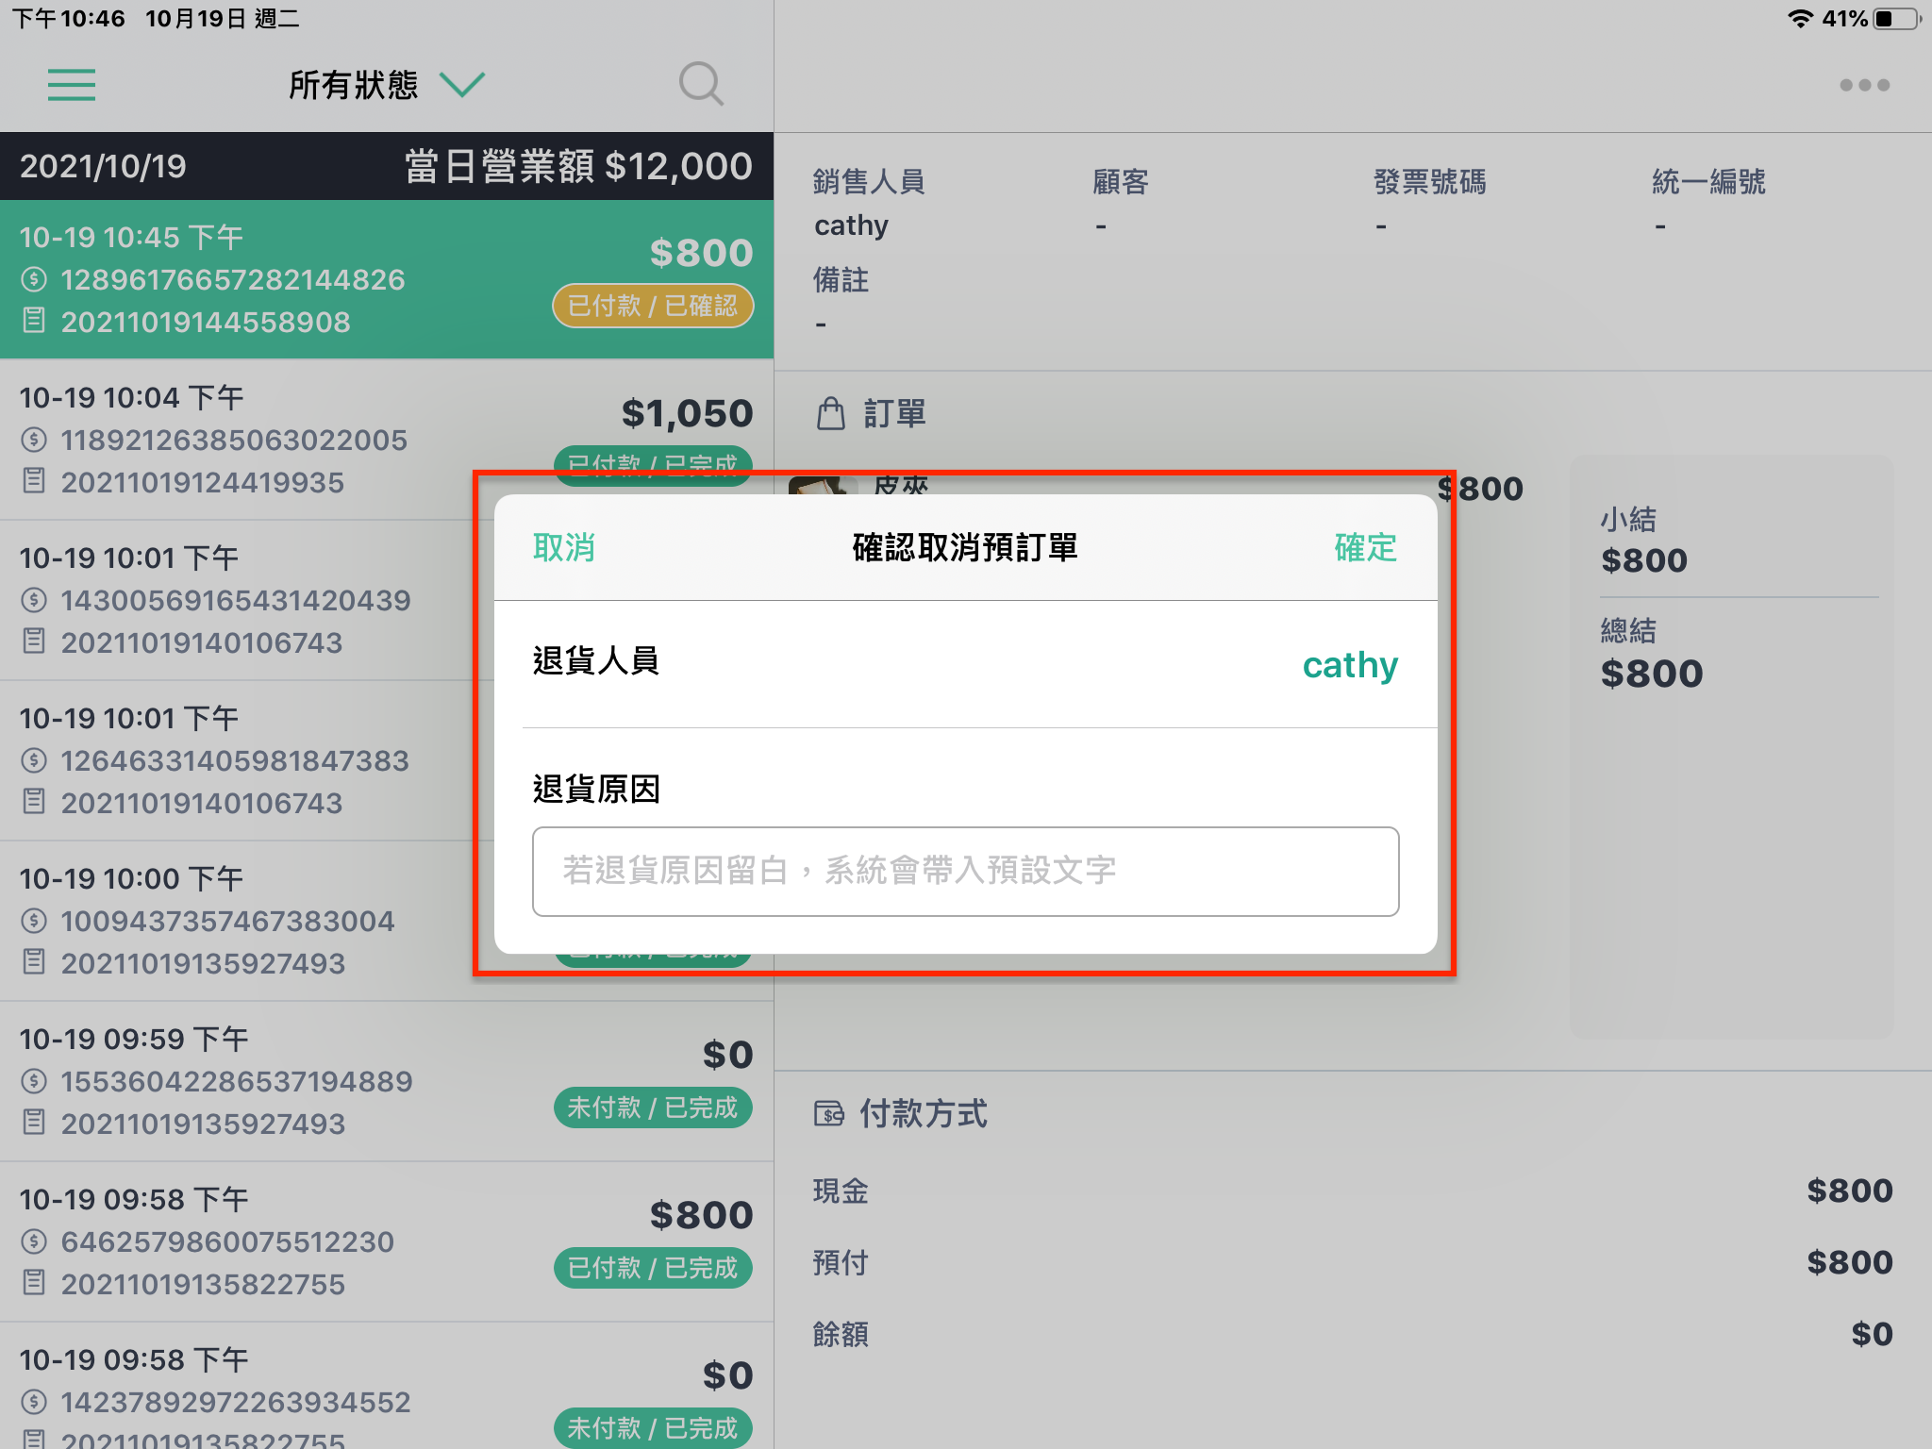Image resolution: width=1932 pixels, height=1449 pixels.
Task: Open the hamburger menu icon
Action: click(x=72, y=85)
